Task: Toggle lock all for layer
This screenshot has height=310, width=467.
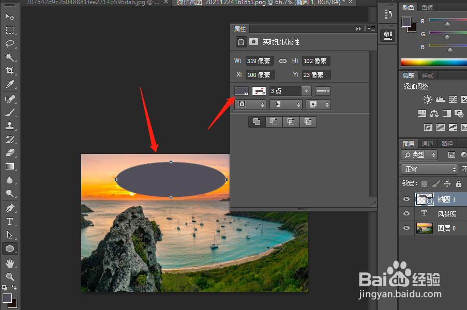Action: (459, 184)
